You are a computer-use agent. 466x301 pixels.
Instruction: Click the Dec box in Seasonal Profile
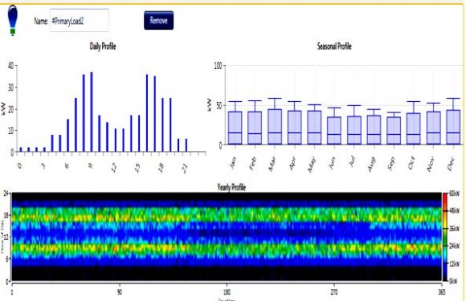453,128
